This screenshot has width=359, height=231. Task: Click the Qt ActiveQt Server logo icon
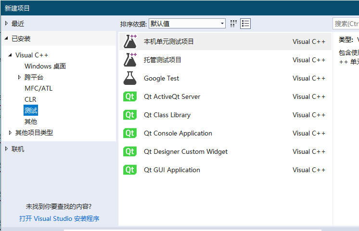tap(130, 96)
